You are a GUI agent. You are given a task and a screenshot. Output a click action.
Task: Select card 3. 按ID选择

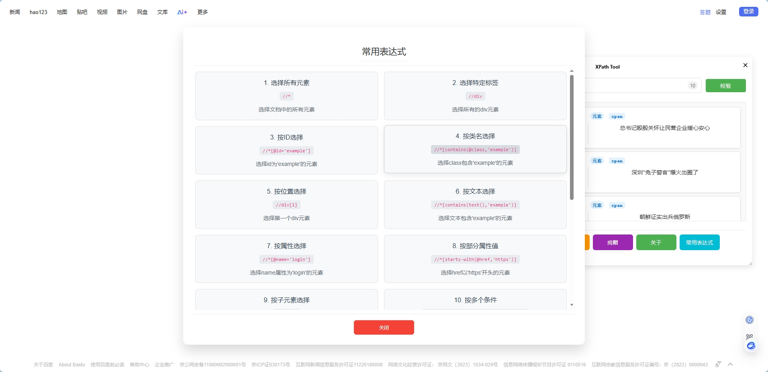(x=286, y=150)
